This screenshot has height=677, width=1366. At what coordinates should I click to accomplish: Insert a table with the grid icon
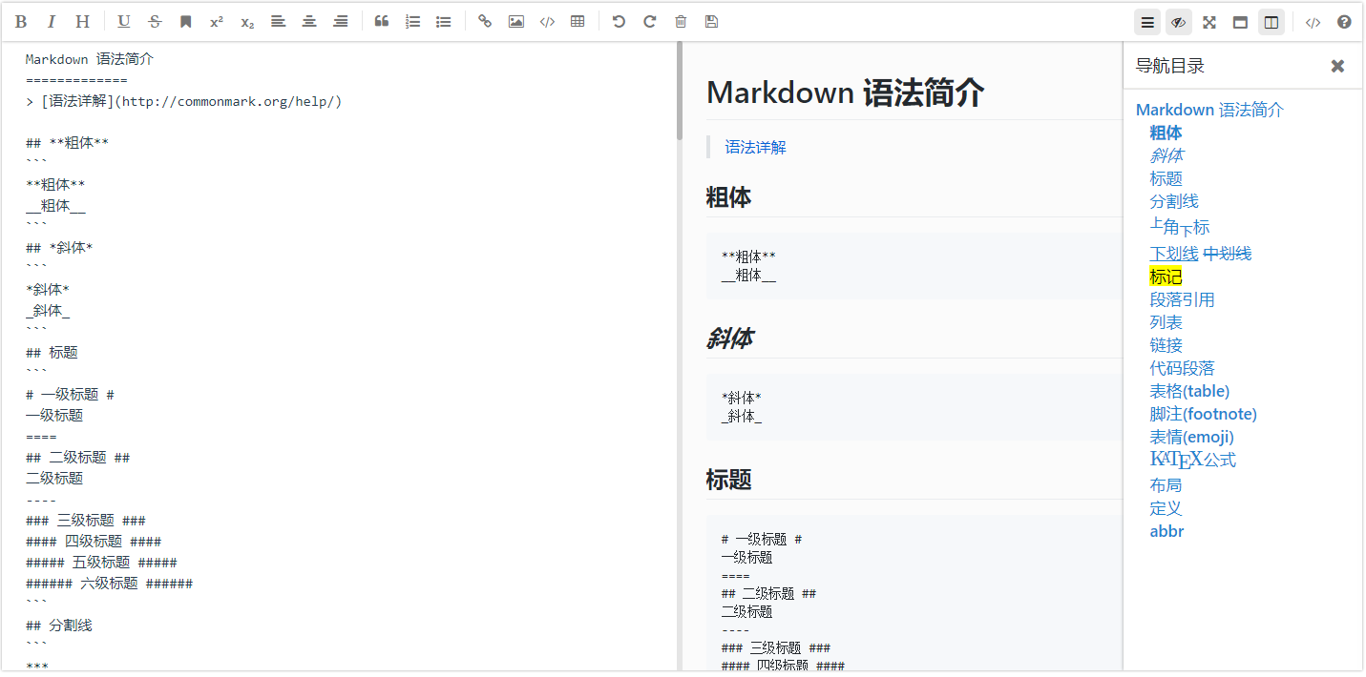[x=578, y=22]
